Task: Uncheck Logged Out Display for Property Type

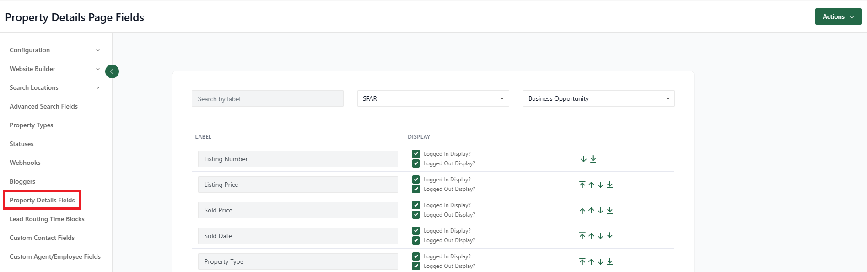Action: [x=416, y=266]
